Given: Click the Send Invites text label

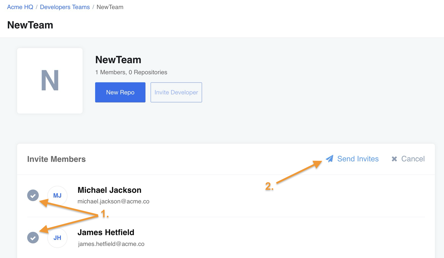Looking at the screenshot, I should [358, 159].
